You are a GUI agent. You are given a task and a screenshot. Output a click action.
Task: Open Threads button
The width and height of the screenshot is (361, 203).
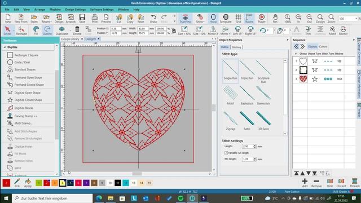coord(355,183)
